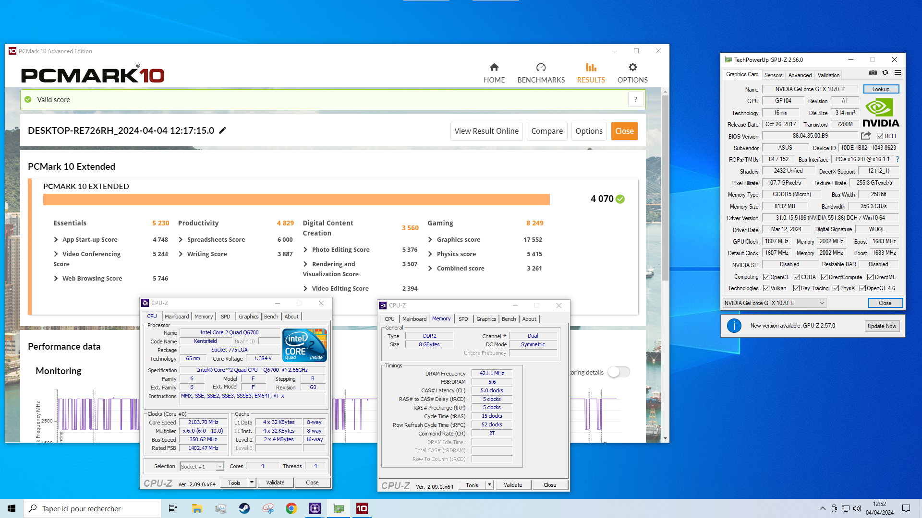Viewport: 922px width, 518px height.
Task: Toggle UEFI checkbox in GPU-Z
Action: tap(880, 136)
